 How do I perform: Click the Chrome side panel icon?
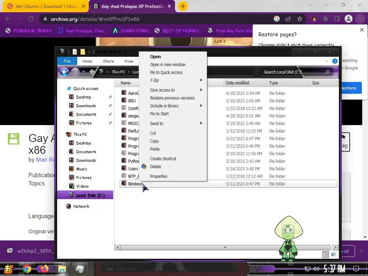[337, 19]
